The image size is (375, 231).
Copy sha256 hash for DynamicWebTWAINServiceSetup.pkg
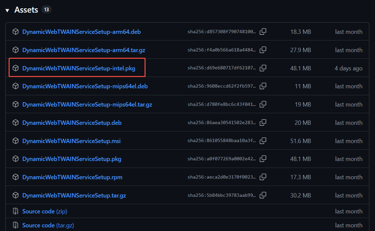pos(263,159)
